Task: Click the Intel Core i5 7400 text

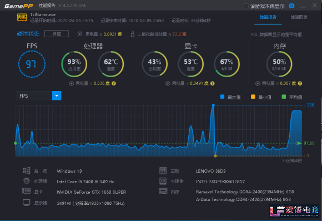Action: pos(85,182)
